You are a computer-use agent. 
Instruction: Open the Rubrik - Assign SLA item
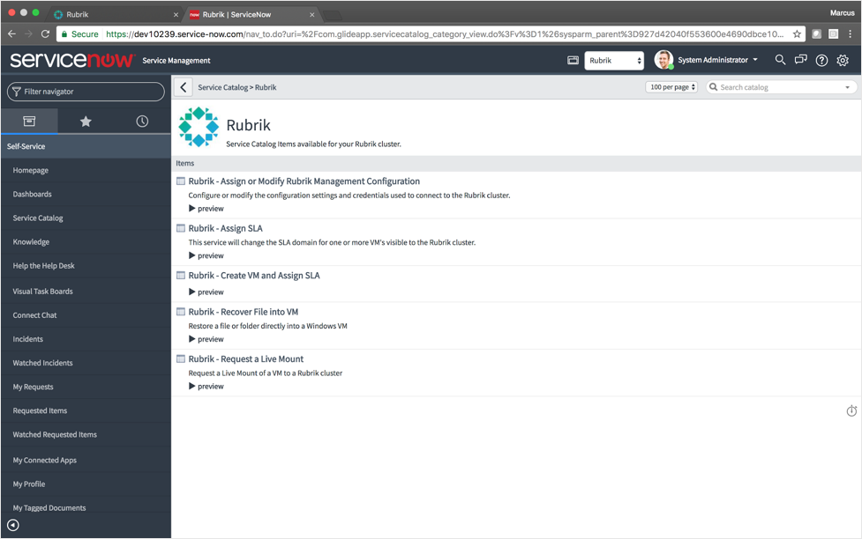click(225, 228)
